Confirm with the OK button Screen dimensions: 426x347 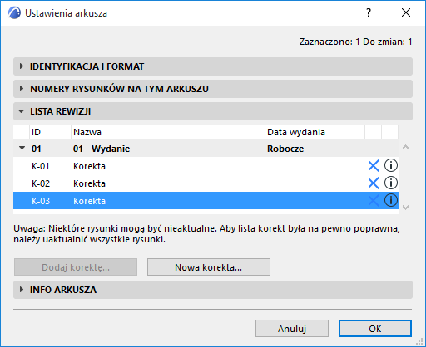tap(375, 329)
